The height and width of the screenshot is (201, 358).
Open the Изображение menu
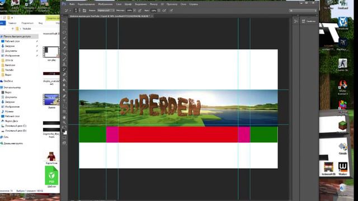105,4
